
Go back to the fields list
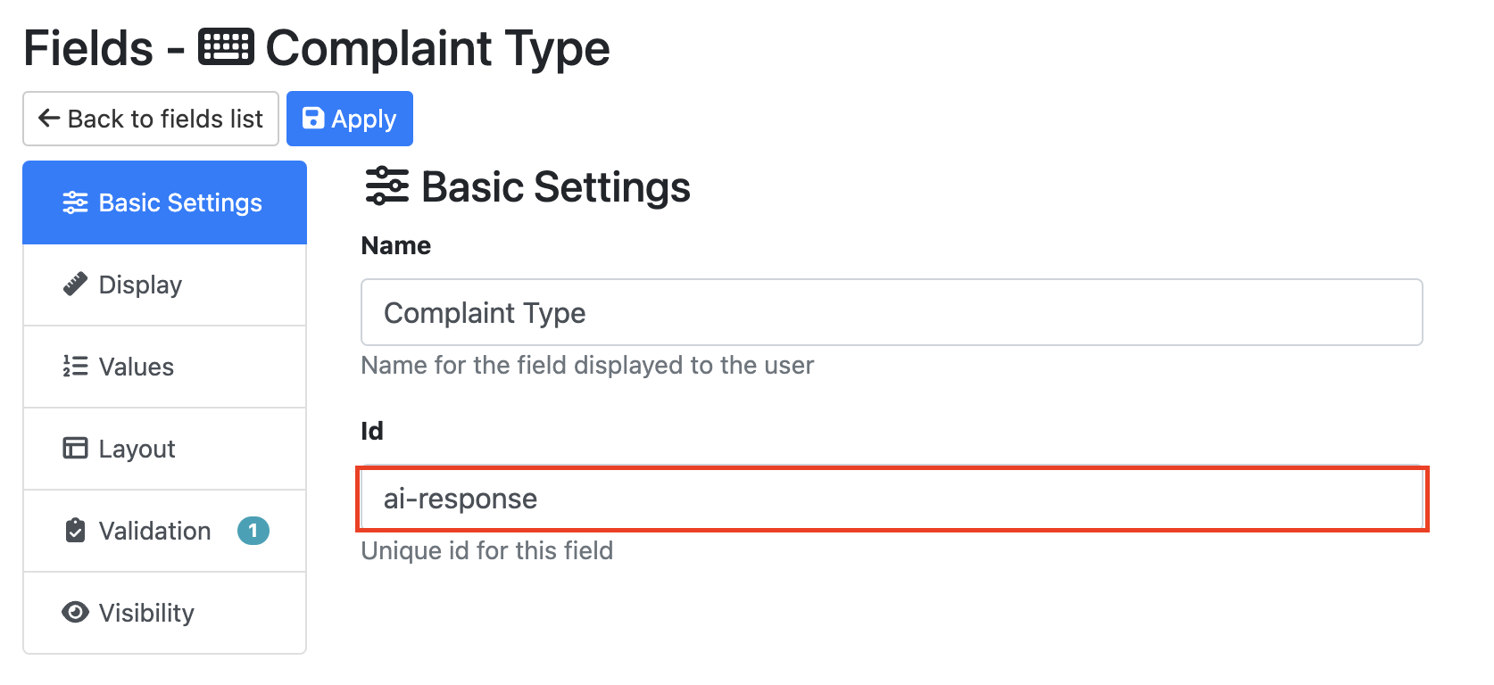151,119
